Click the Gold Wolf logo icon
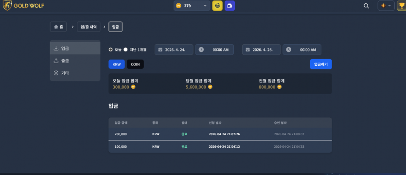This screenshot has height=175, width=406. pyautogui.click(x=7, y=5)
